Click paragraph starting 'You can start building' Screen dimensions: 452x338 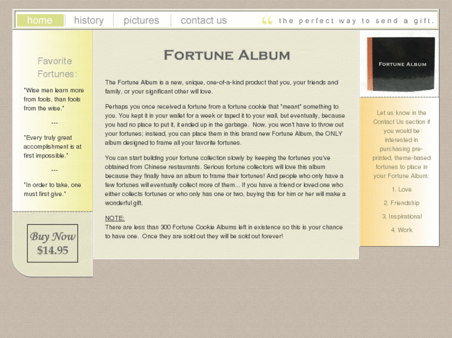tap(225, 180)
